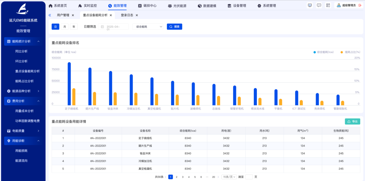The width and height of the screenshot is (365, 181).
Task: Click the QR code icon
Action: click(x=328, y=5)
